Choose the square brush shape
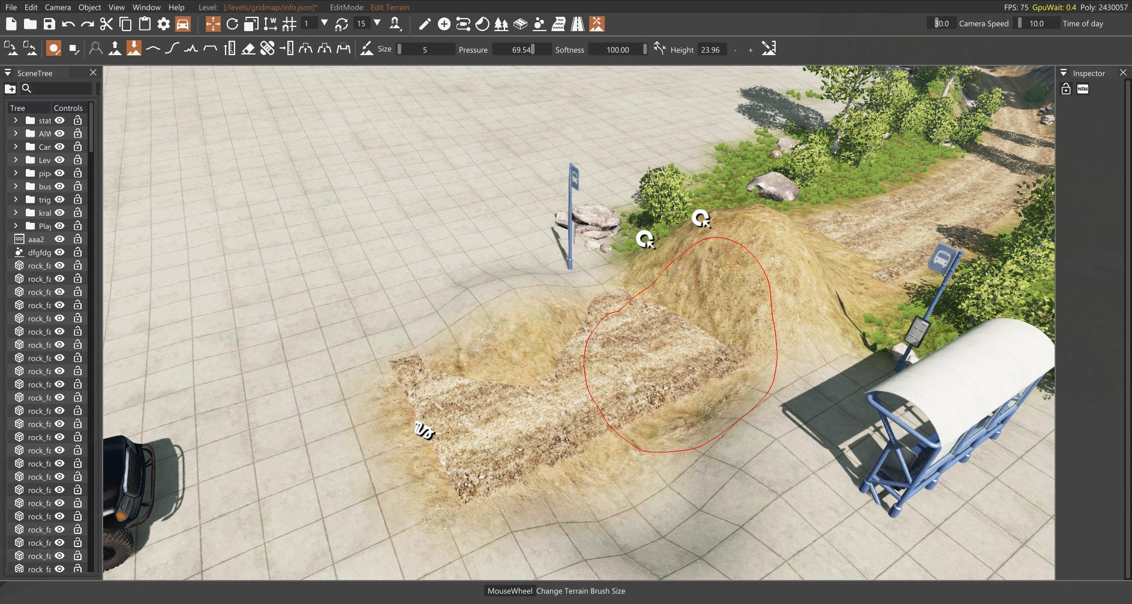The width and height of the screenshot is (1132, 604). click(x=74, y=49)
